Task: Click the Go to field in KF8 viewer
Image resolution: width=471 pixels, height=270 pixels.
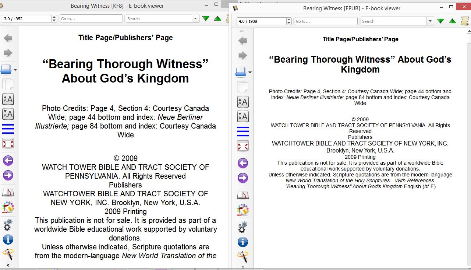Action: [91, 19]
